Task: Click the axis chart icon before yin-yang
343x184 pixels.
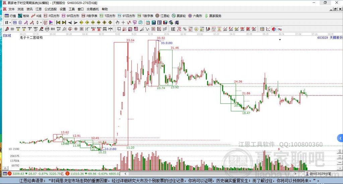Action: point(268,29)
